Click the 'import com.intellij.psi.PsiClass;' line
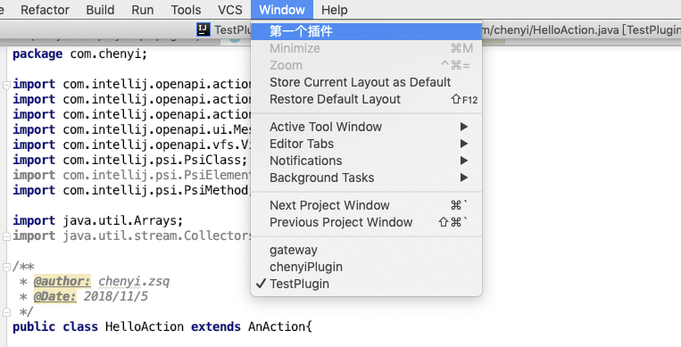 tap(129, 160)
